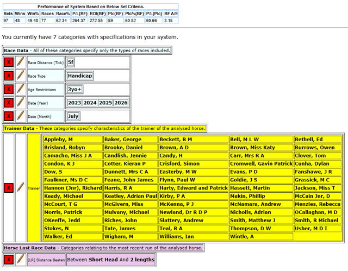Click the 3yo+ age restriction value
348x271 pixels.
click(x=75, y=89)
